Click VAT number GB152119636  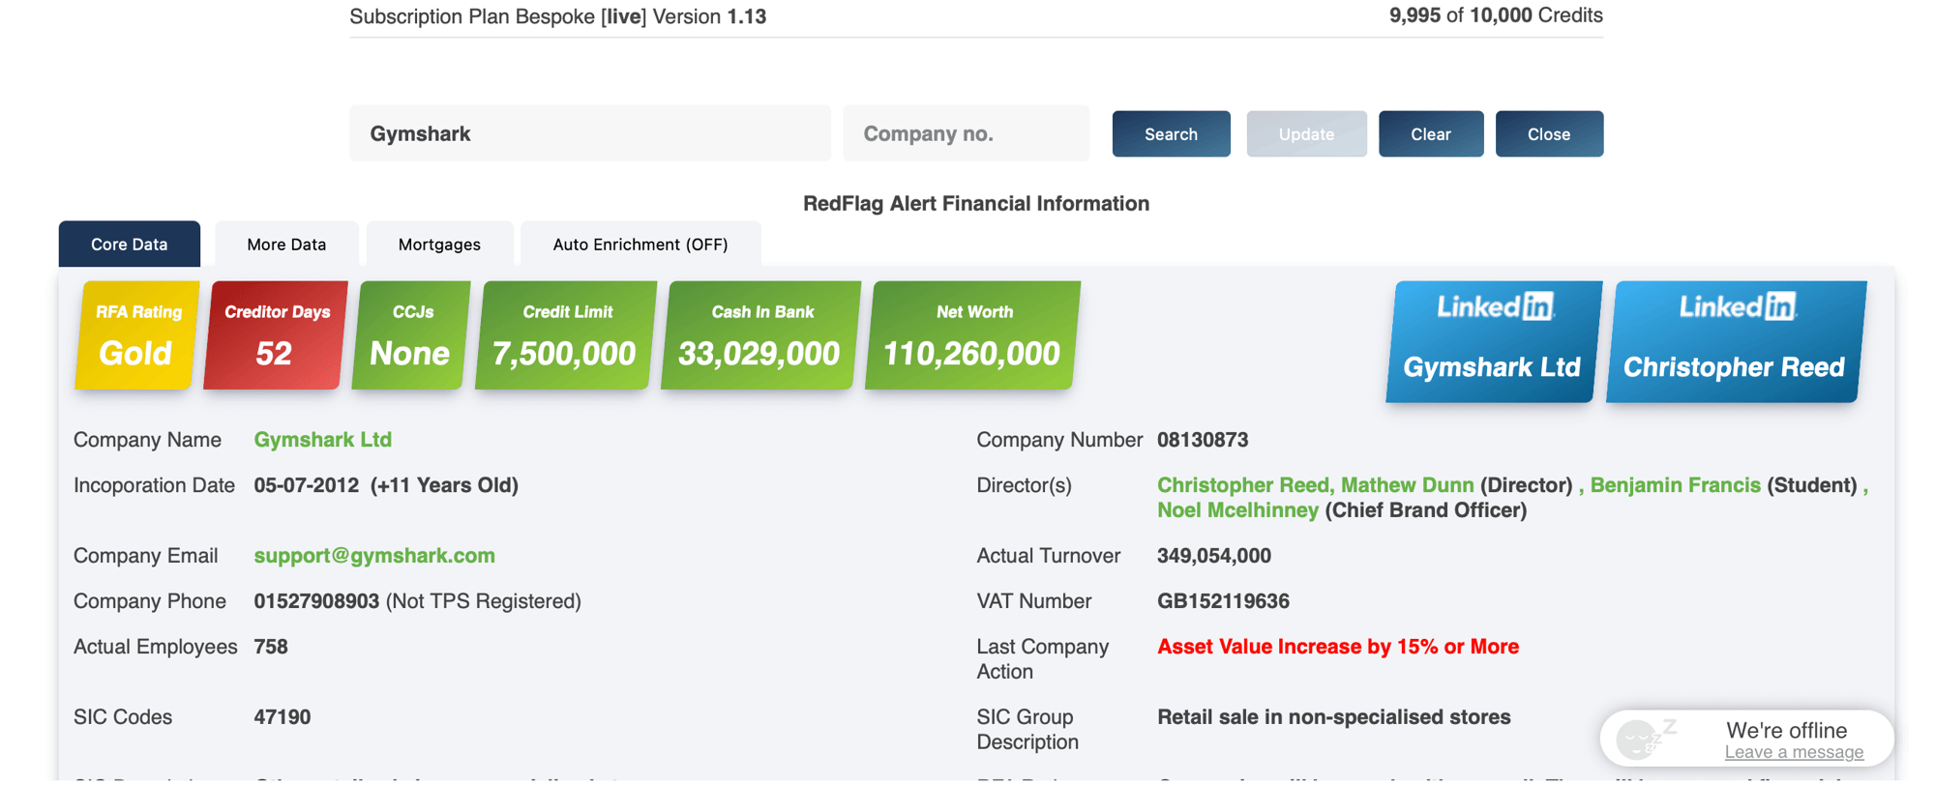tap(1224, 601)
